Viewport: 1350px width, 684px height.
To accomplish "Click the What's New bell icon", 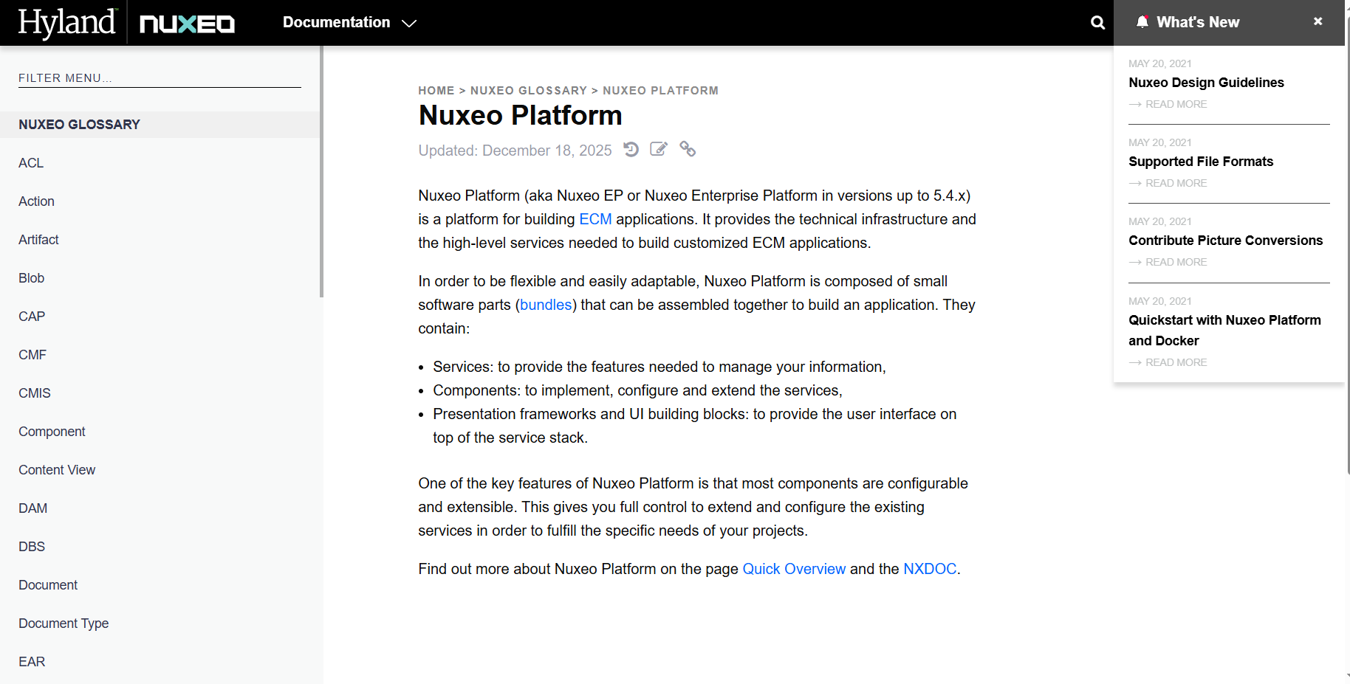I will [1142, 21].
